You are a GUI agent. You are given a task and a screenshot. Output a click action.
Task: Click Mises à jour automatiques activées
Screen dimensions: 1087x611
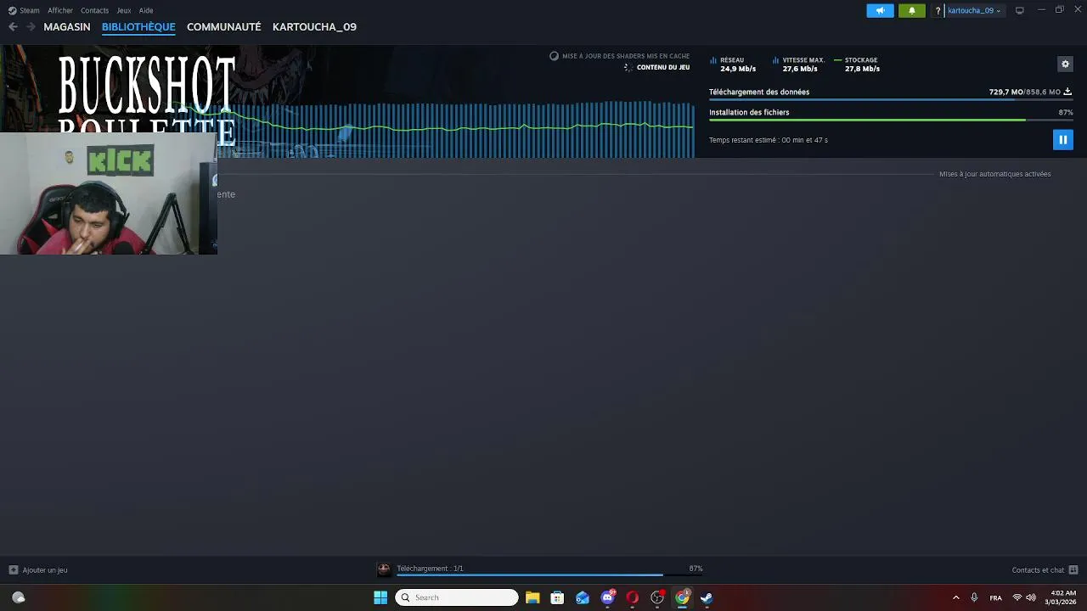[x=994, y=174]
